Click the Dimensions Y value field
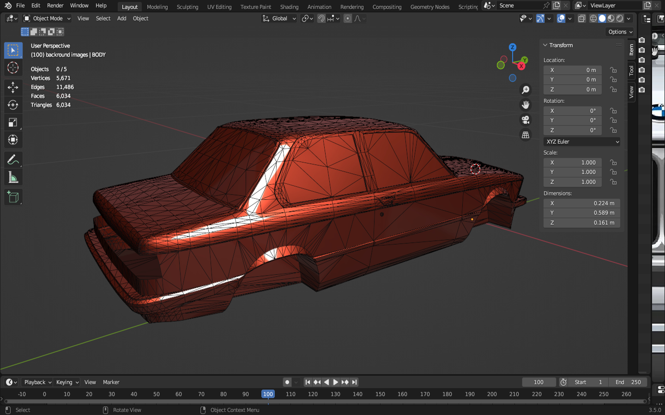The image size is (665, 415). (x=582, y=213)
